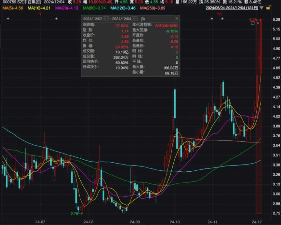Click the 2024/06/04-2024/12/04 date range link
Viewport: 281px width, 225px height.
[232, 8]
